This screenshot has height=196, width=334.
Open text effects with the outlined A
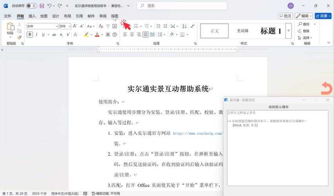(75, 34)
